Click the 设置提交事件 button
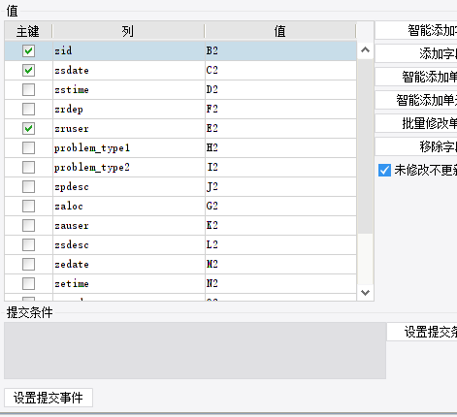 click(49, 398)
